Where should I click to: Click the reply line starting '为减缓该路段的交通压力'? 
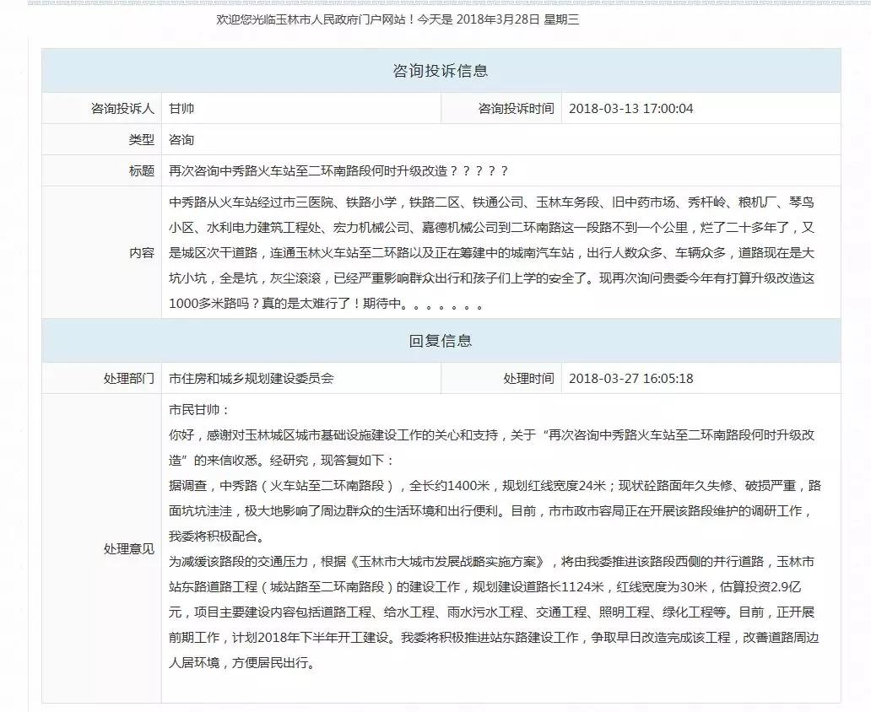click(491, 562)
